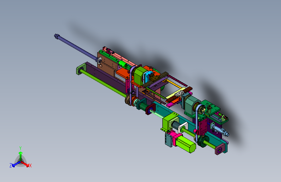
Task: Select the bright green servo motor at the bottom
Action: point(185,144)
